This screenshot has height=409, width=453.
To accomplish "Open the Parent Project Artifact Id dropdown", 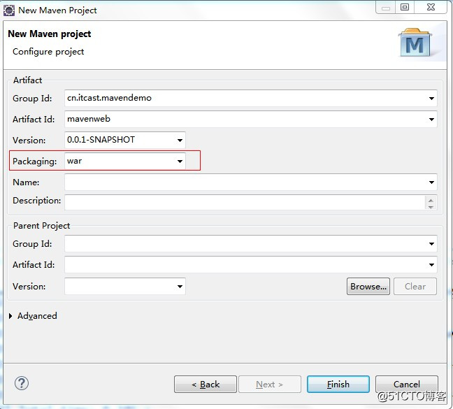I will point(431,265).
